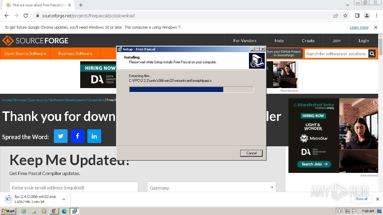Image resolution: width=383 pixels, height=215 pixels.
Task: Click the email address input field
Action: pos(74,187)
